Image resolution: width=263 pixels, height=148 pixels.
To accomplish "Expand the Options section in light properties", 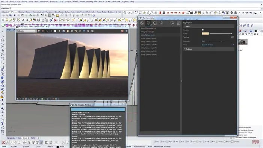I will [184, 49].
